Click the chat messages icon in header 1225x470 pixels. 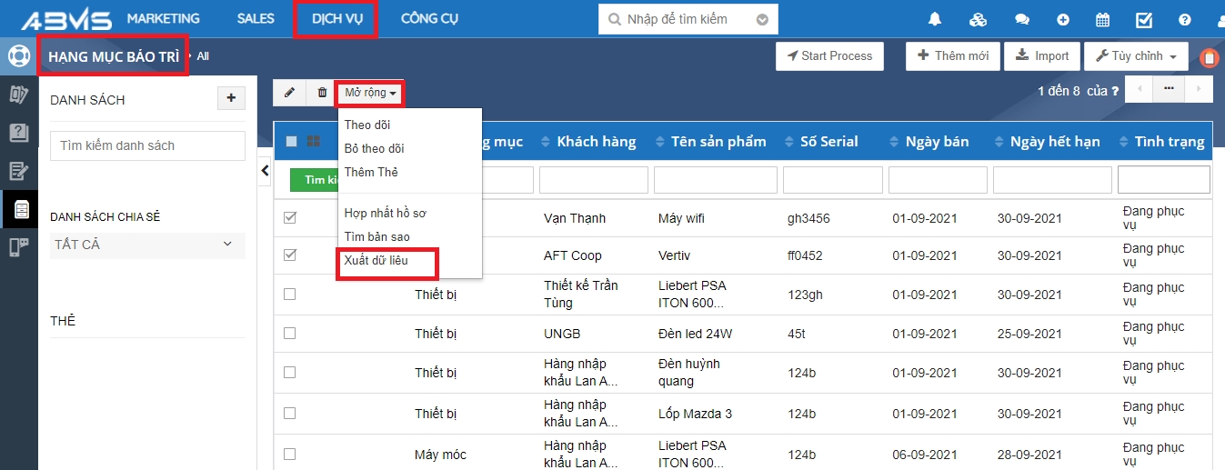(1022, 19)
